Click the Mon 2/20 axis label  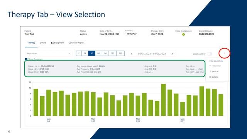[x=138, y=120]
